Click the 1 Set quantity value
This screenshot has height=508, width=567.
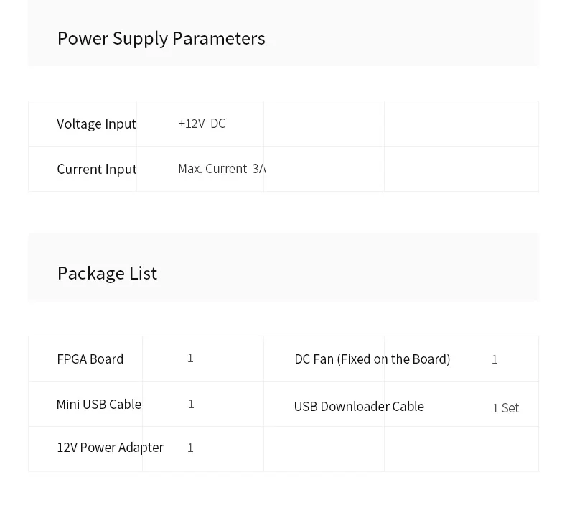point(505,408)
